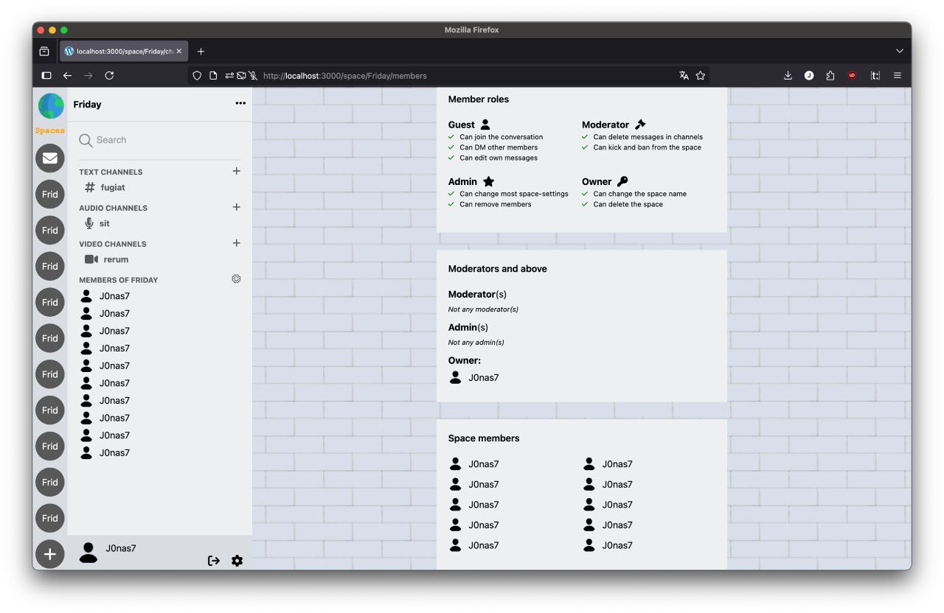Open the direct messages envelope icon
944x613 pixels.
50,158
